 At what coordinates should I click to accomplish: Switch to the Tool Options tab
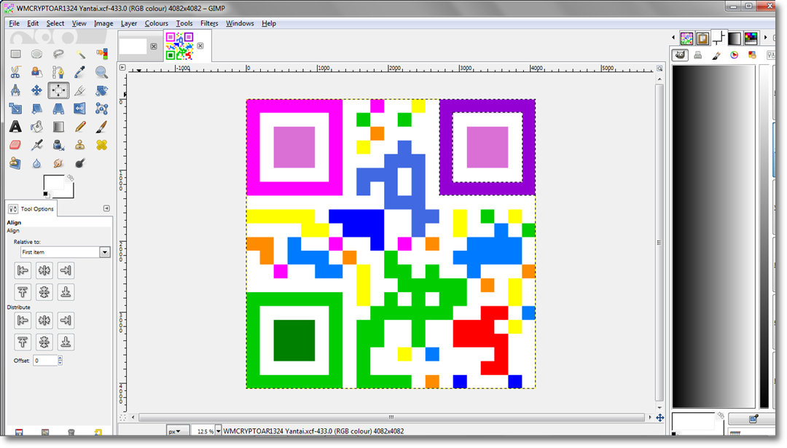[31, 208]
